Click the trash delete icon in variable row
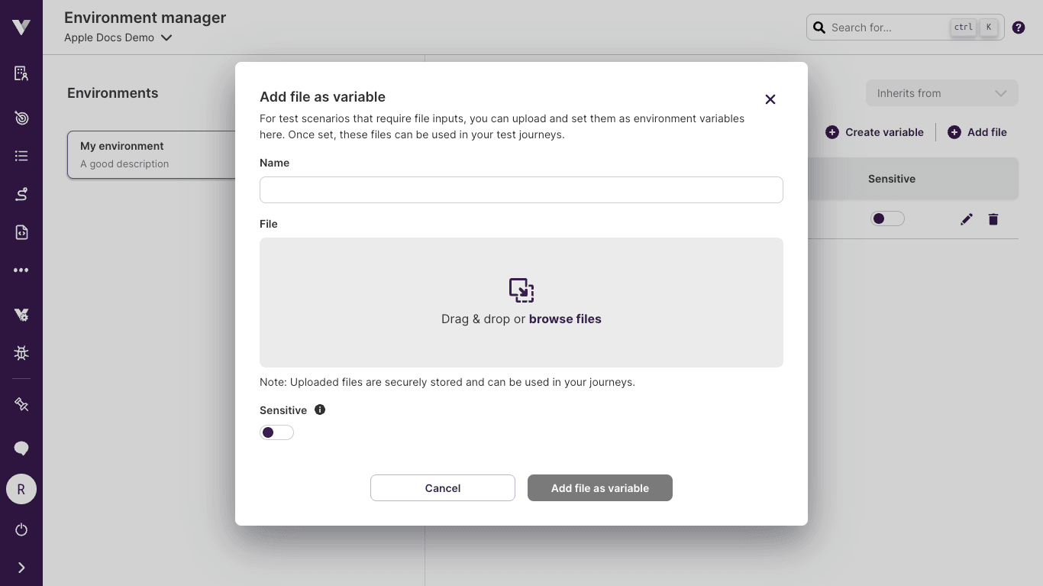The width and height of the screenshot is (1043, 586). [993, 219]
